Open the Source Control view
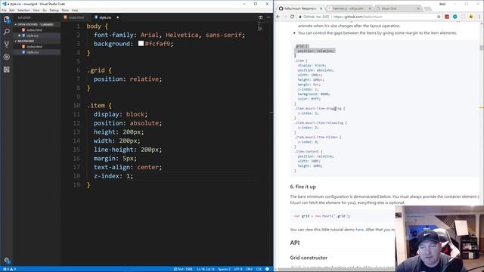The height and width of the screenshot is (272, 484). (7, 45)
